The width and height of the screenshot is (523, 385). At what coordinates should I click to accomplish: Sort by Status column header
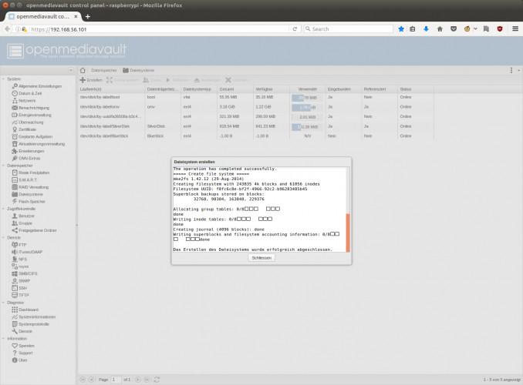pyautogui.click(x=415, y=89)
